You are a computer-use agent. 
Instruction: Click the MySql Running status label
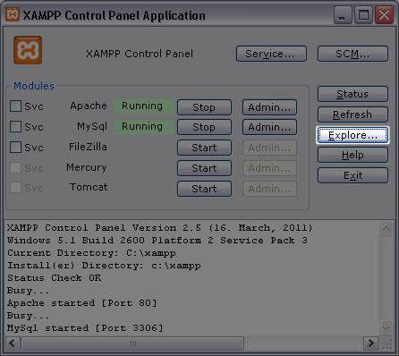(x=143, y=127)
